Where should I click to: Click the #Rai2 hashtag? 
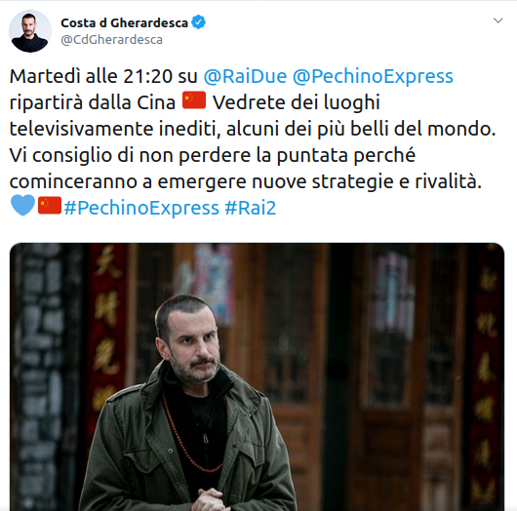251,208
